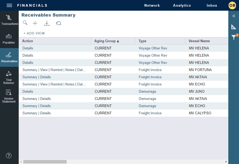Open Details for the MV JUNO Demurrage row

pos(27,91)
